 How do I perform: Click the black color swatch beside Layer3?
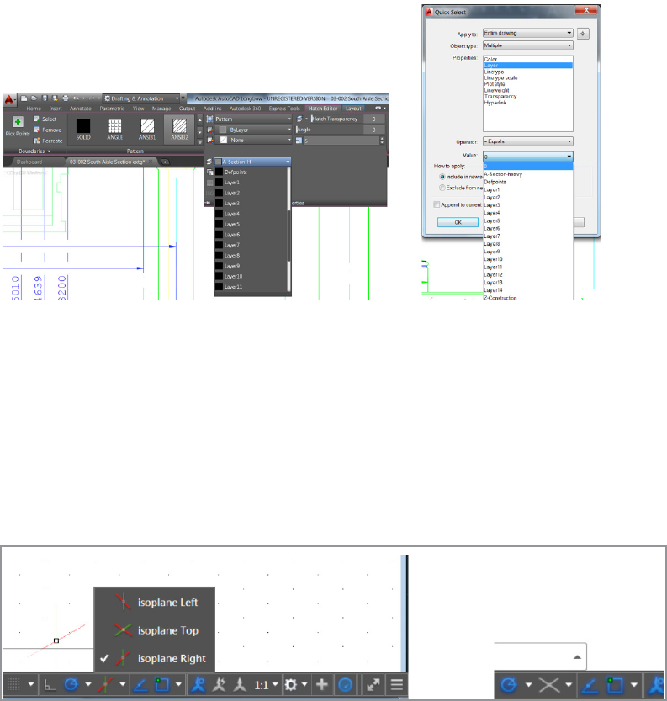[219, 204]
